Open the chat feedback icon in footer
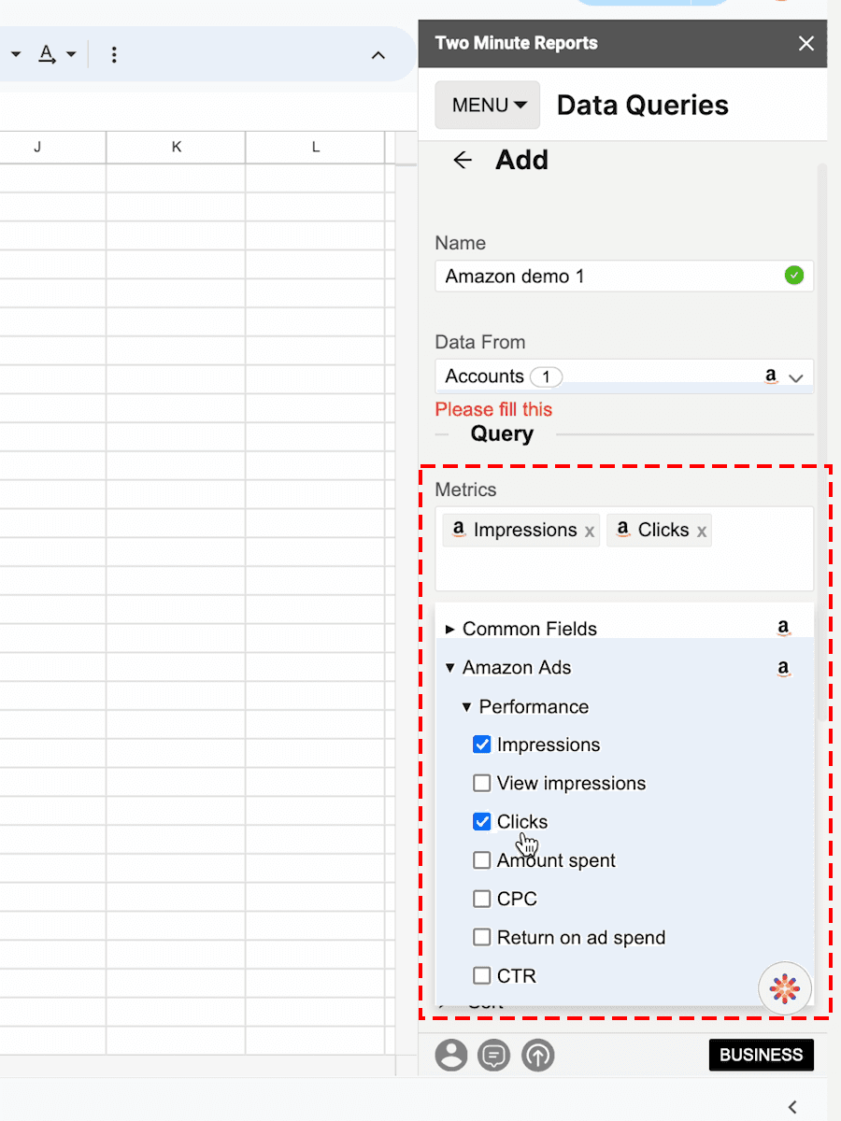The height and width of the screenshot is (1121, 841). click(x=493, y=1055)
